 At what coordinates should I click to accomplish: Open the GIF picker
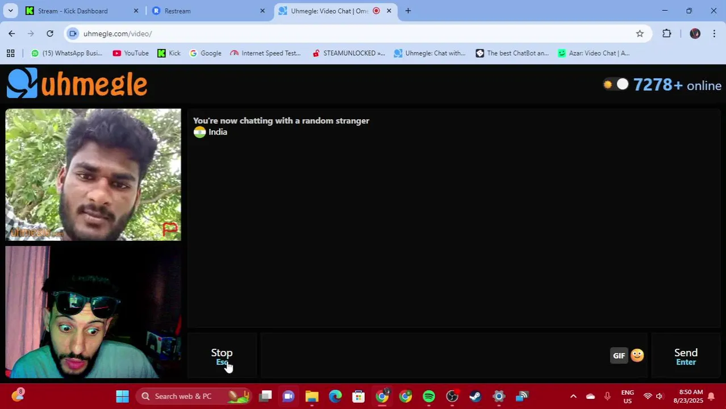[619, 356]
